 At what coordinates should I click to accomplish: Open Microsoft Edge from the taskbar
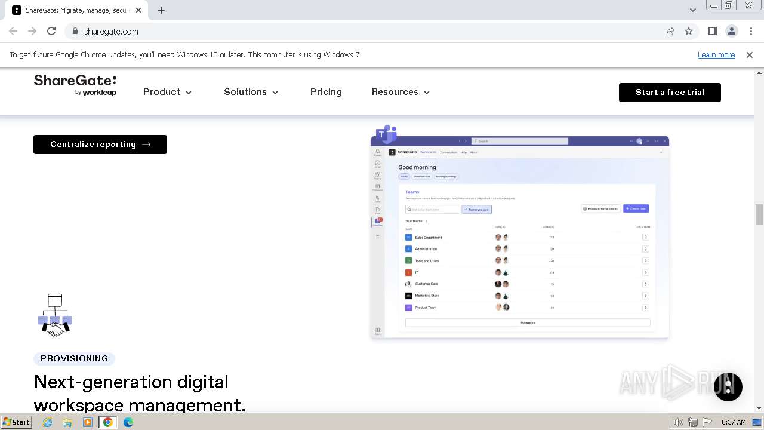pyautogui.click(x=128, y=422)
